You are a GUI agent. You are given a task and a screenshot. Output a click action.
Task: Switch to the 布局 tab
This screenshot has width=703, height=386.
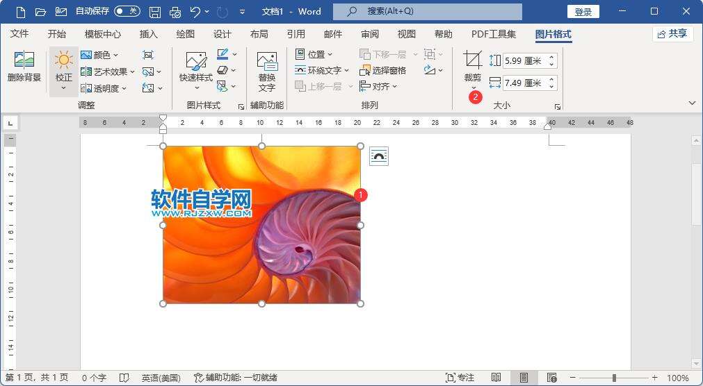(x=259, y=33)
